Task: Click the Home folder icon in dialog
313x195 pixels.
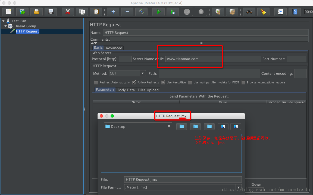Action: [x=195, y=126]
